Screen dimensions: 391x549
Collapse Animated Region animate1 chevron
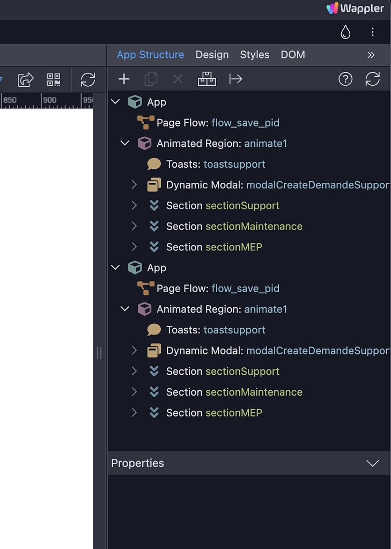click(124, 143)
